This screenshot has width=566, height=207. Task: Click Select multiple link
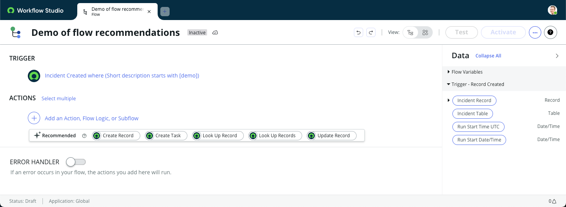pyautogui.click(x=59, y=98)
